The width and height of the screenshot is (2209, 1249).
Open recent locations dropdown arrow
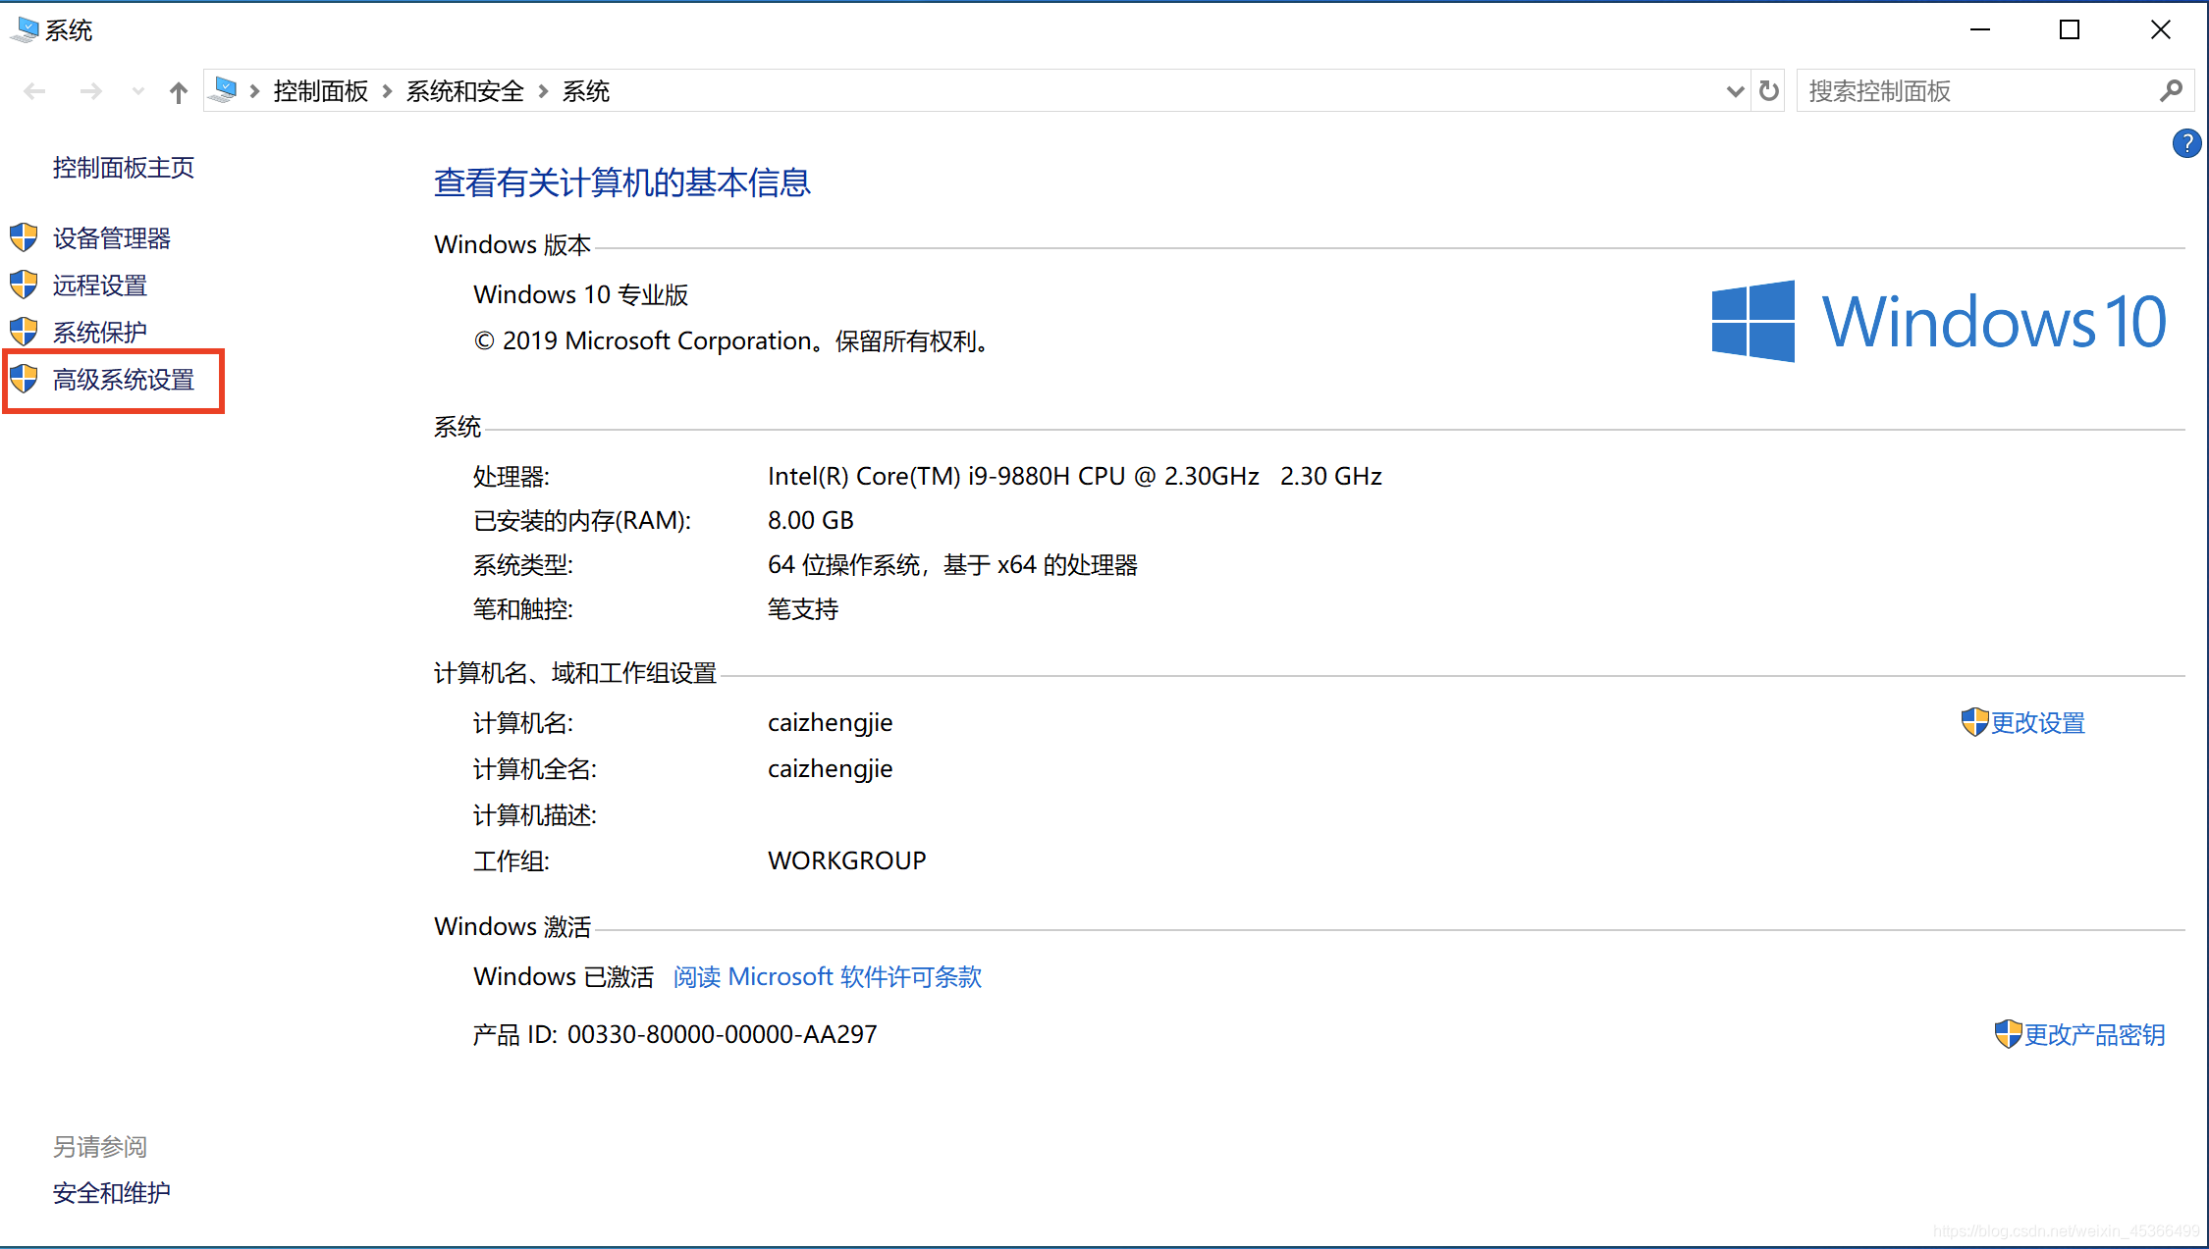tap(137, 92)
